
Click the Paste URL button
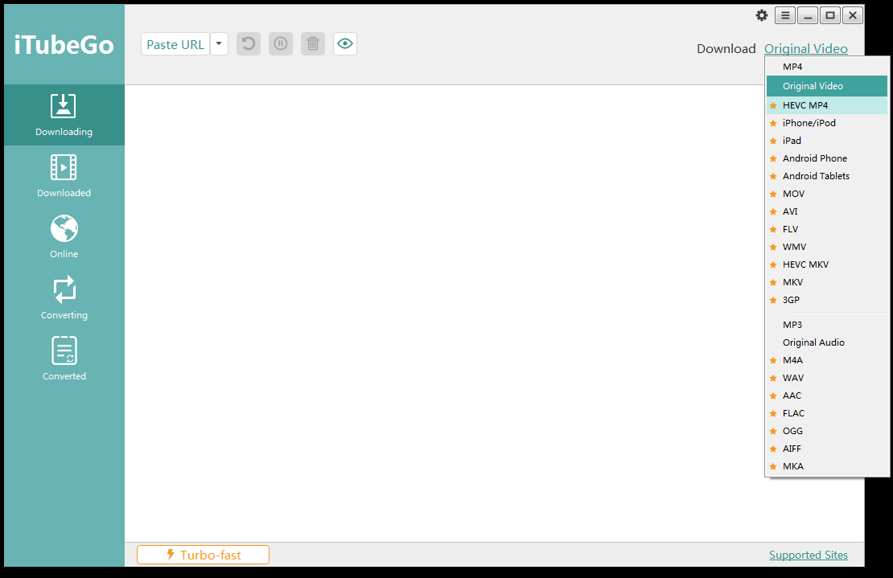(175, 43)
